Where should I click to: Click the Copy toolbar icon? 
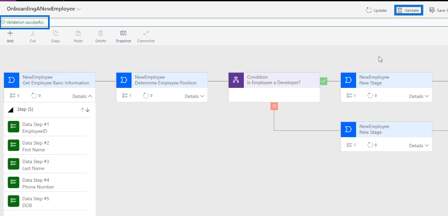click(x=55, y=33)
